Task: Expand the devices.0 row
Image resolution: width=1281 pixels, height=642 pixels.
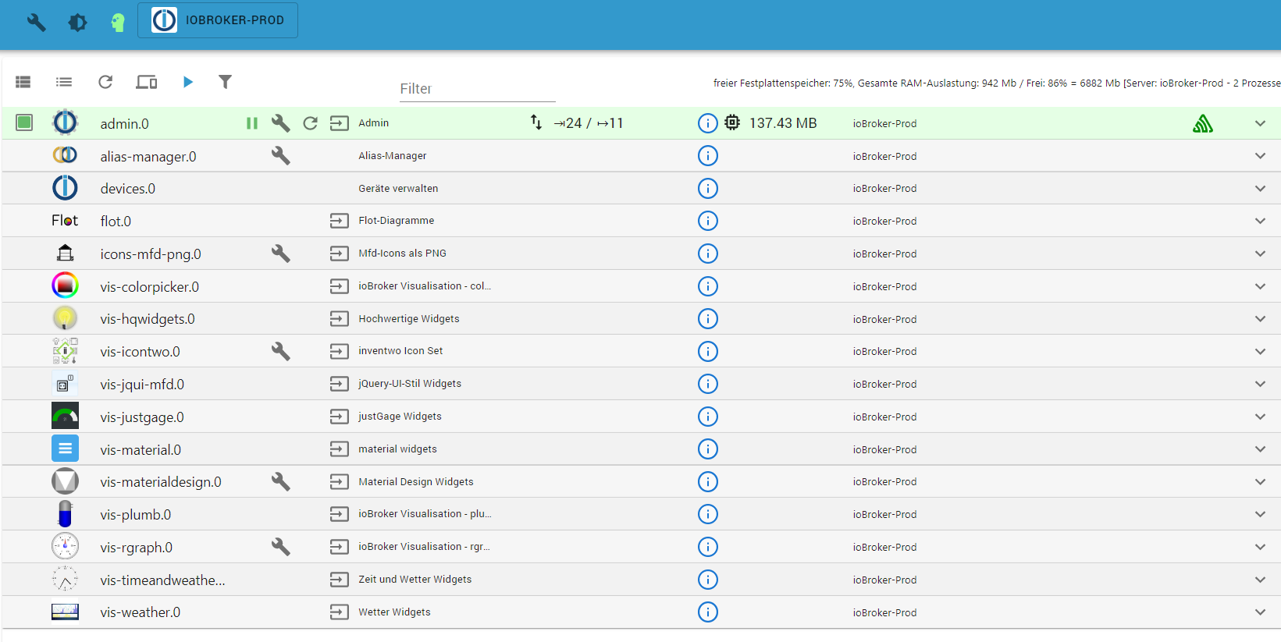Action: (x=1260, y=189)
